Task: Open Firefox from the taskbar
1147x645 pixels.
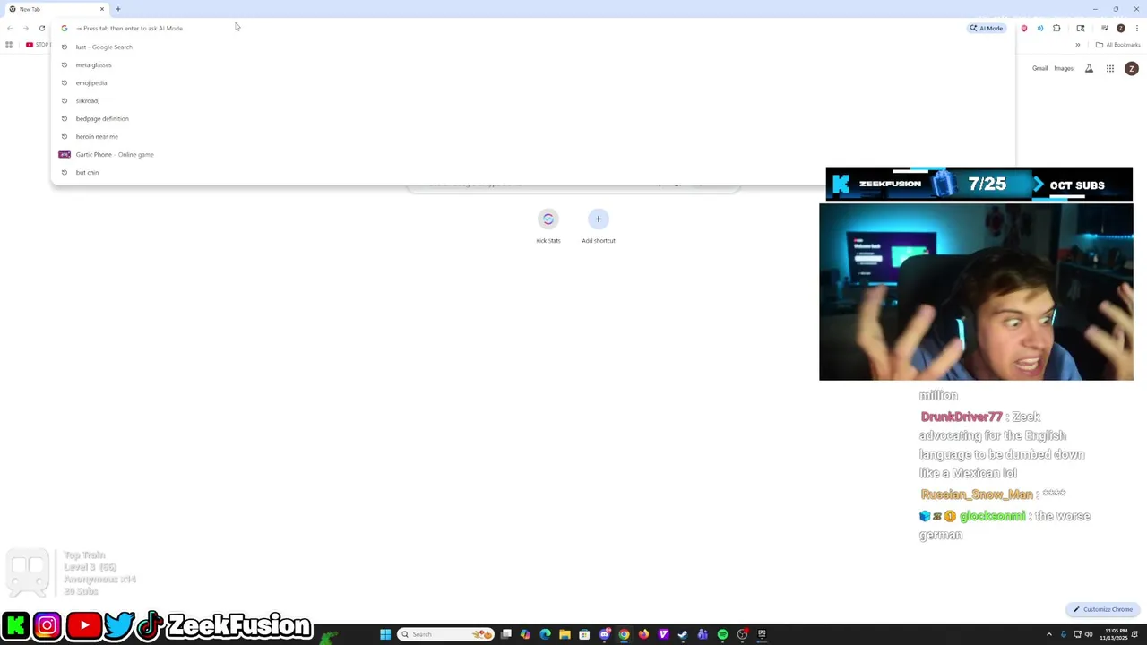Action: click(x=643, y=634)
